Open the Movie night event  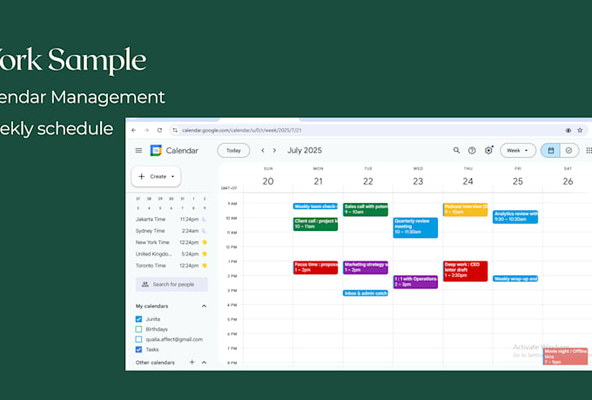coord(565,356)
